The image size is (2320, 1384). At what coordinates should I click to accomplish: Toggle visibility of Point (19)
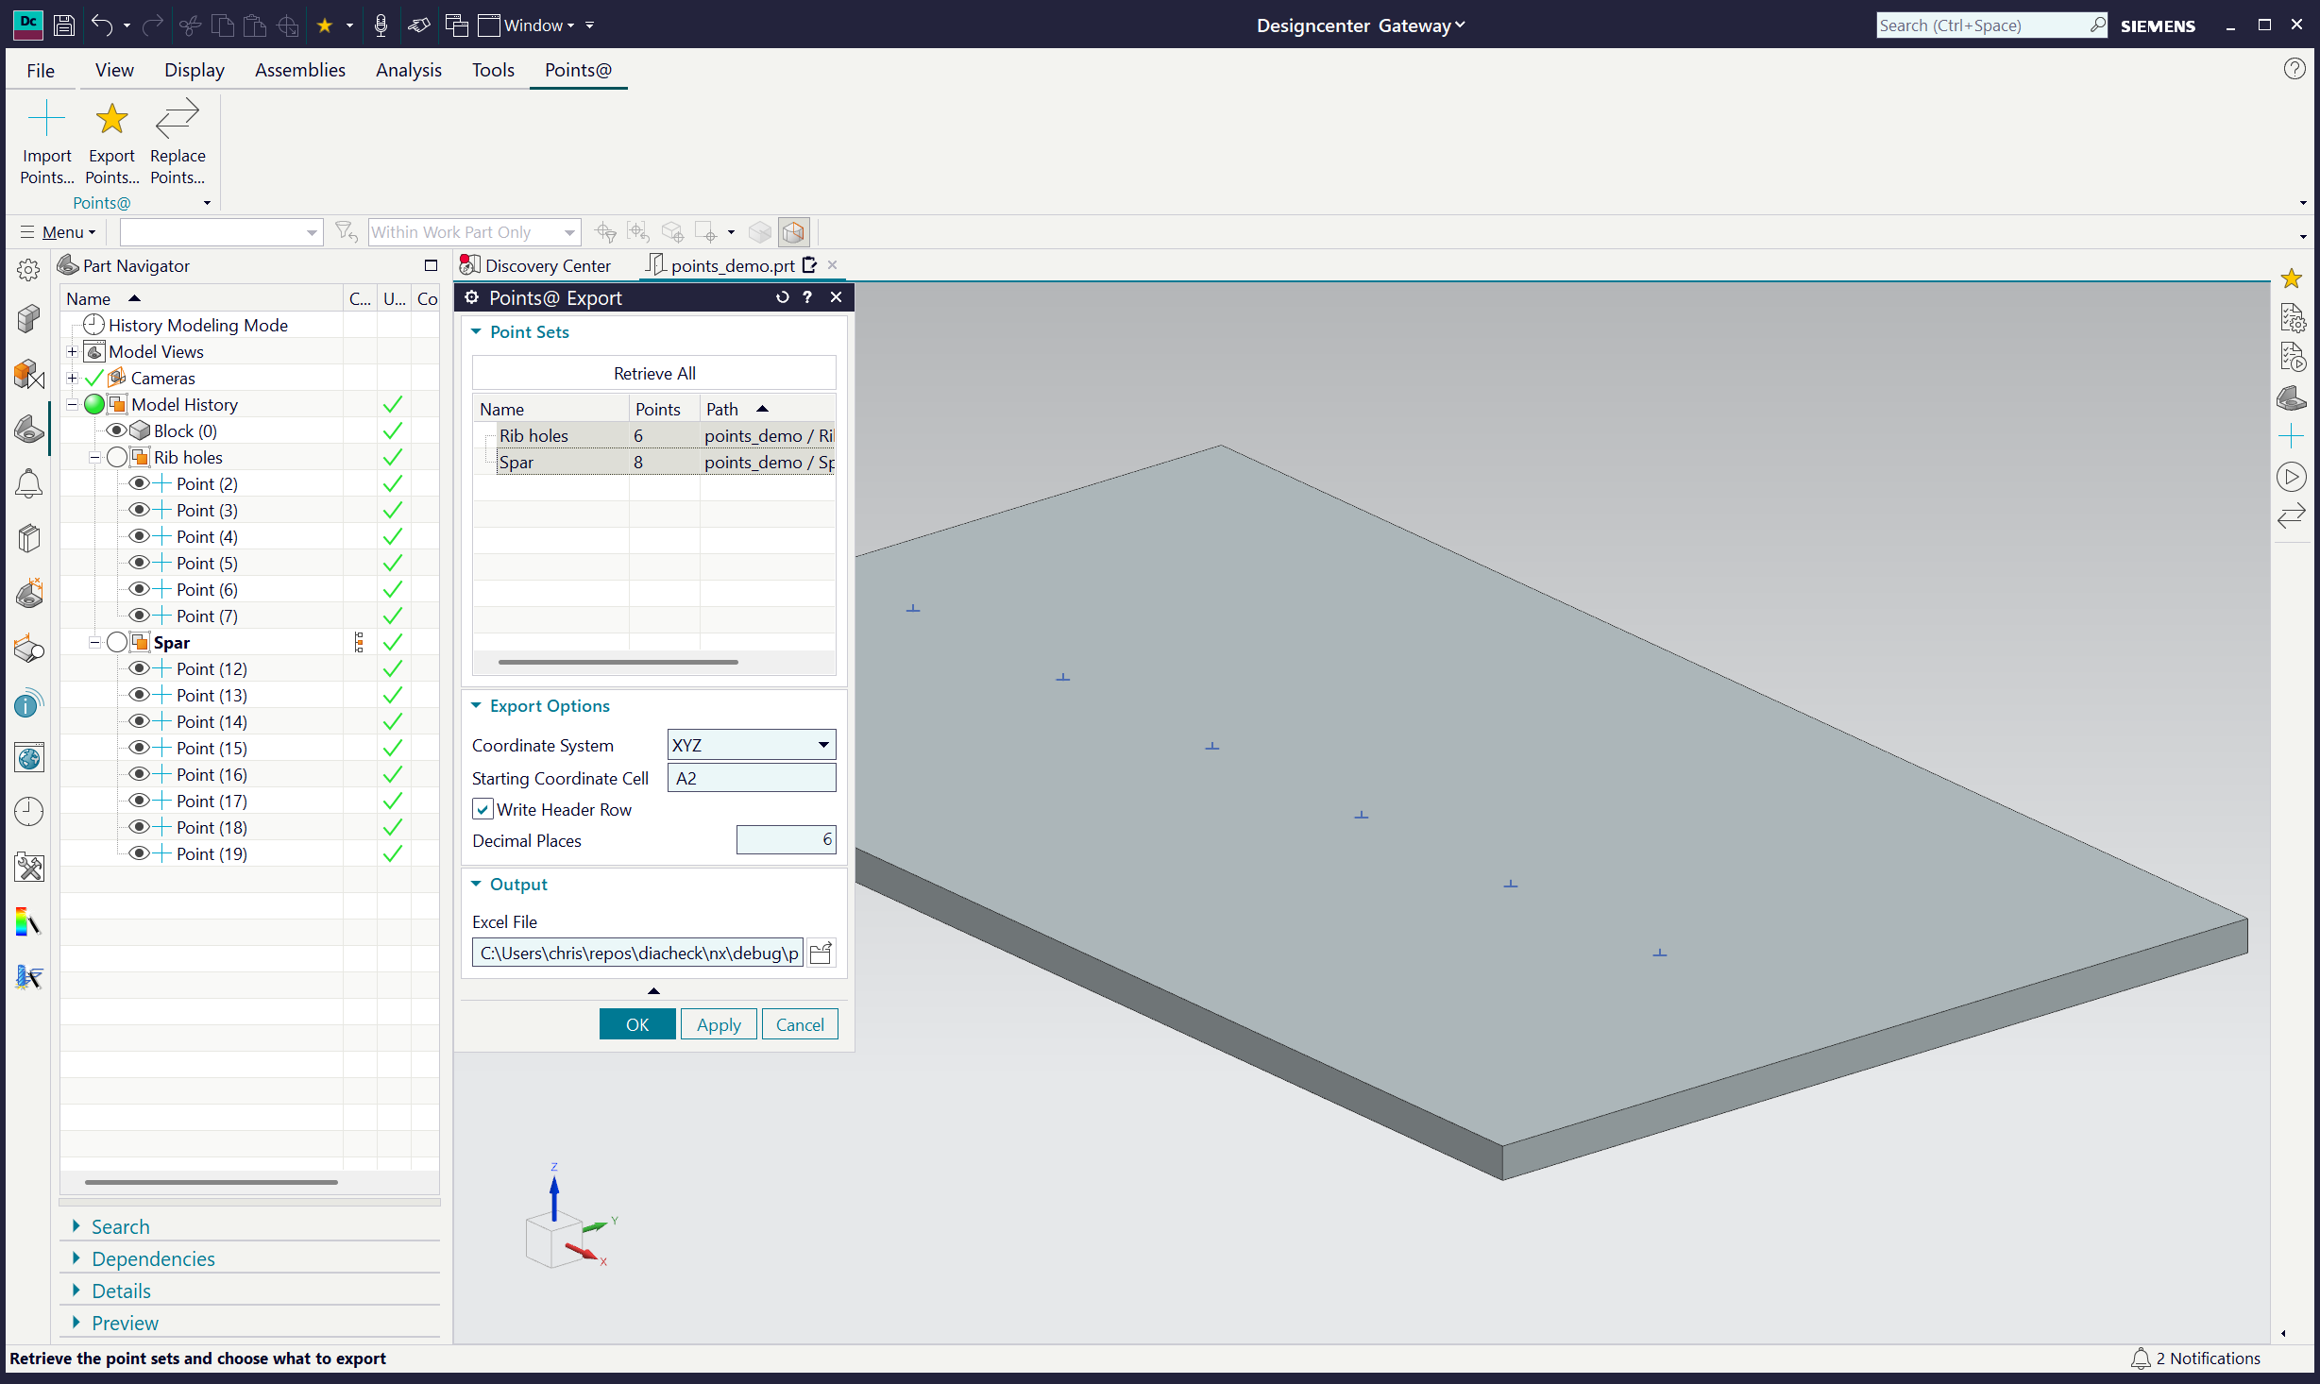[139, 853]
